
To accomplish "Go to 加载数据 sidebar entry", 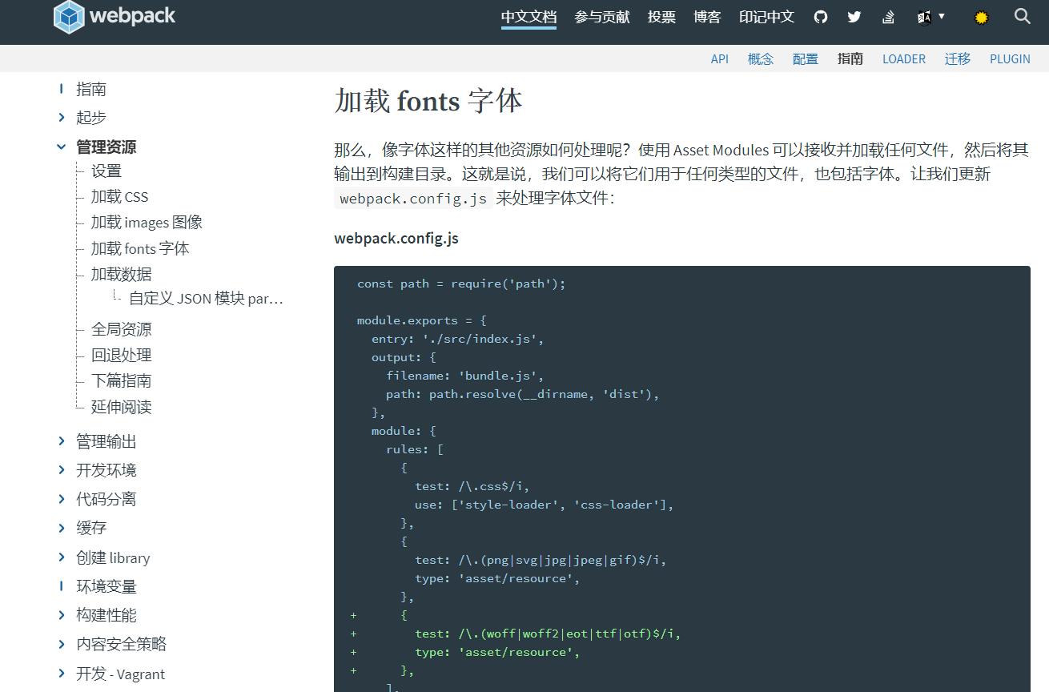I will click(x=122, y=274).
